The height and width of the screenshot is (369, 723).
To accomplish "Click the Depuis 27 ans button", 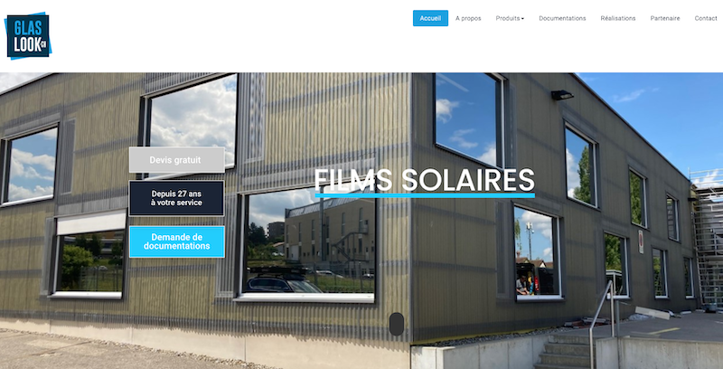I will (x=176, y=198).
